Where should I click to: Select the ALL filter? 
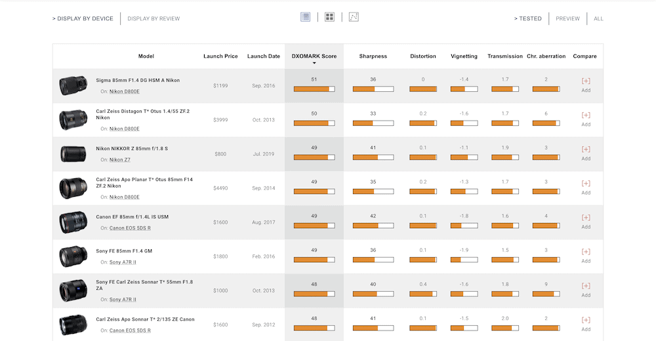click(x=598, y=18)
